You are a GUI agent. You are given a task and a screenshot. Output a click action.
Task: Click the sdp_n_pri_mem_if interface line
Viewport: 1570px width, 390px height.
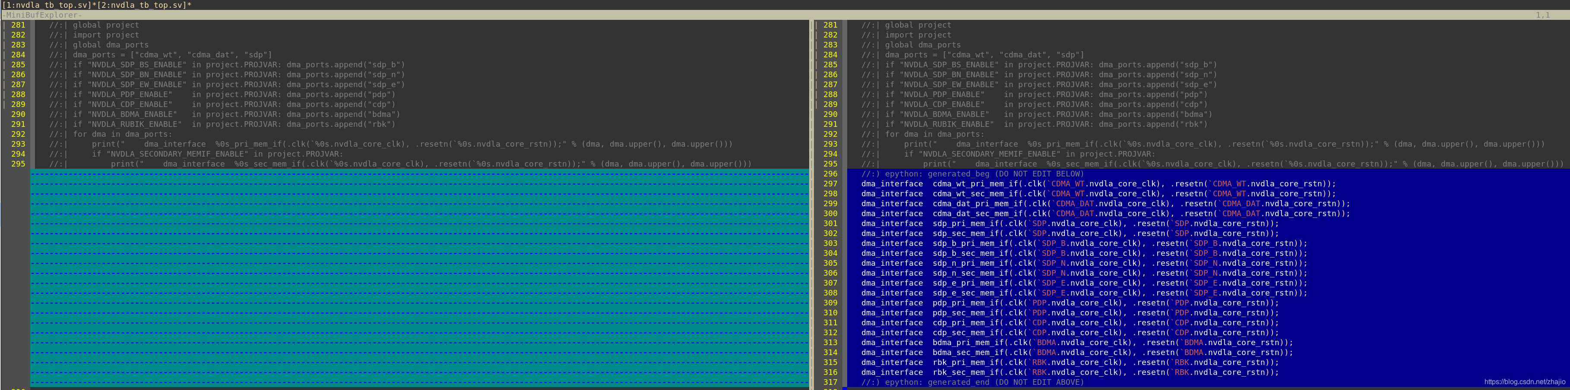1084,263
